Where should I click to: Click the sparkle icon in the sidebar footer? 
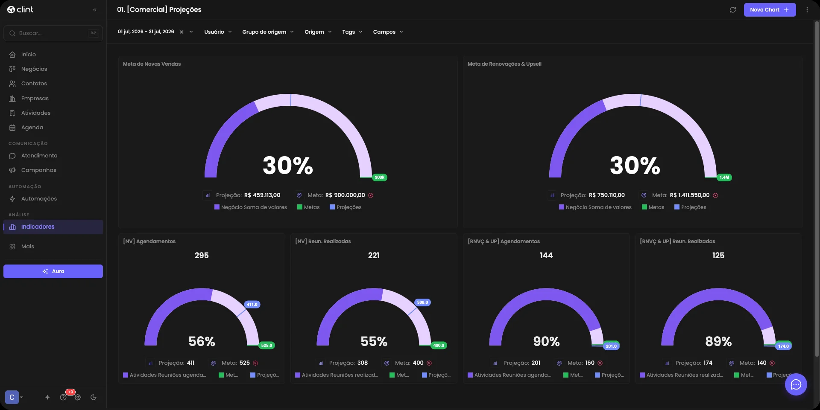pyautogui.click(x=47, y=397)
